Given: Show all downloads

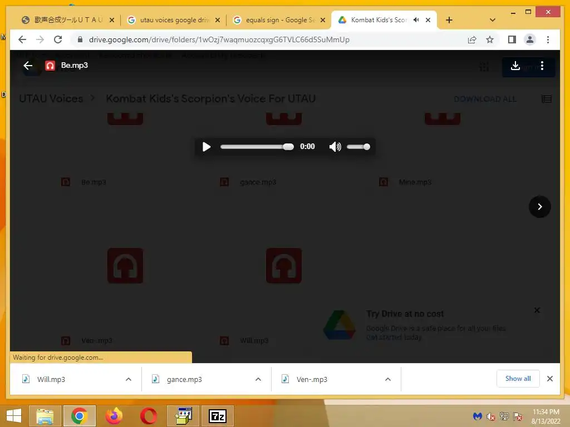Looking at the screenshot, I should click(x=518, y=379).
